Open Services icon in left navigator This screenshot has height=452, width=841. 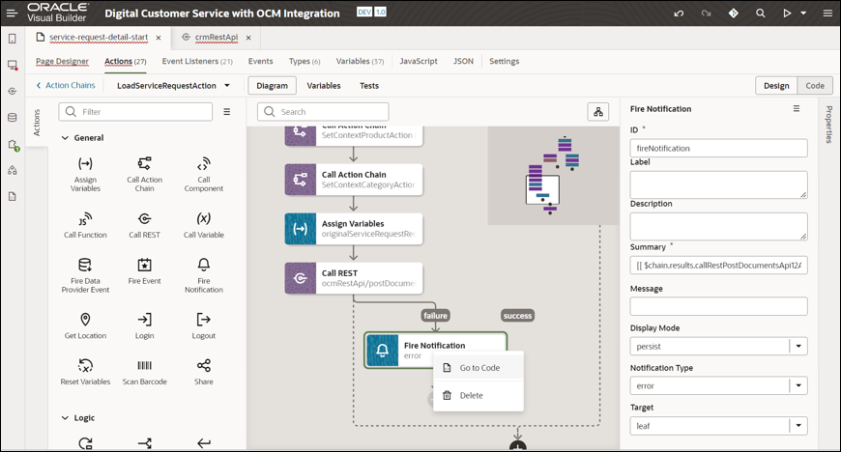pyautogui.click(x=13, y=91)
